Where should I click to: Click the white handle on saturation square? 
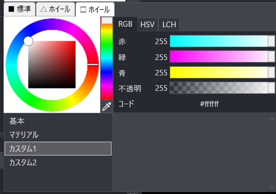pyautogui.click(x=28, y=41)
